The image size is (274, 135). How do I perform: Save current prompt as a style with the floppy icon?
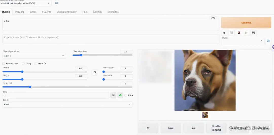(x=253, y=33)
